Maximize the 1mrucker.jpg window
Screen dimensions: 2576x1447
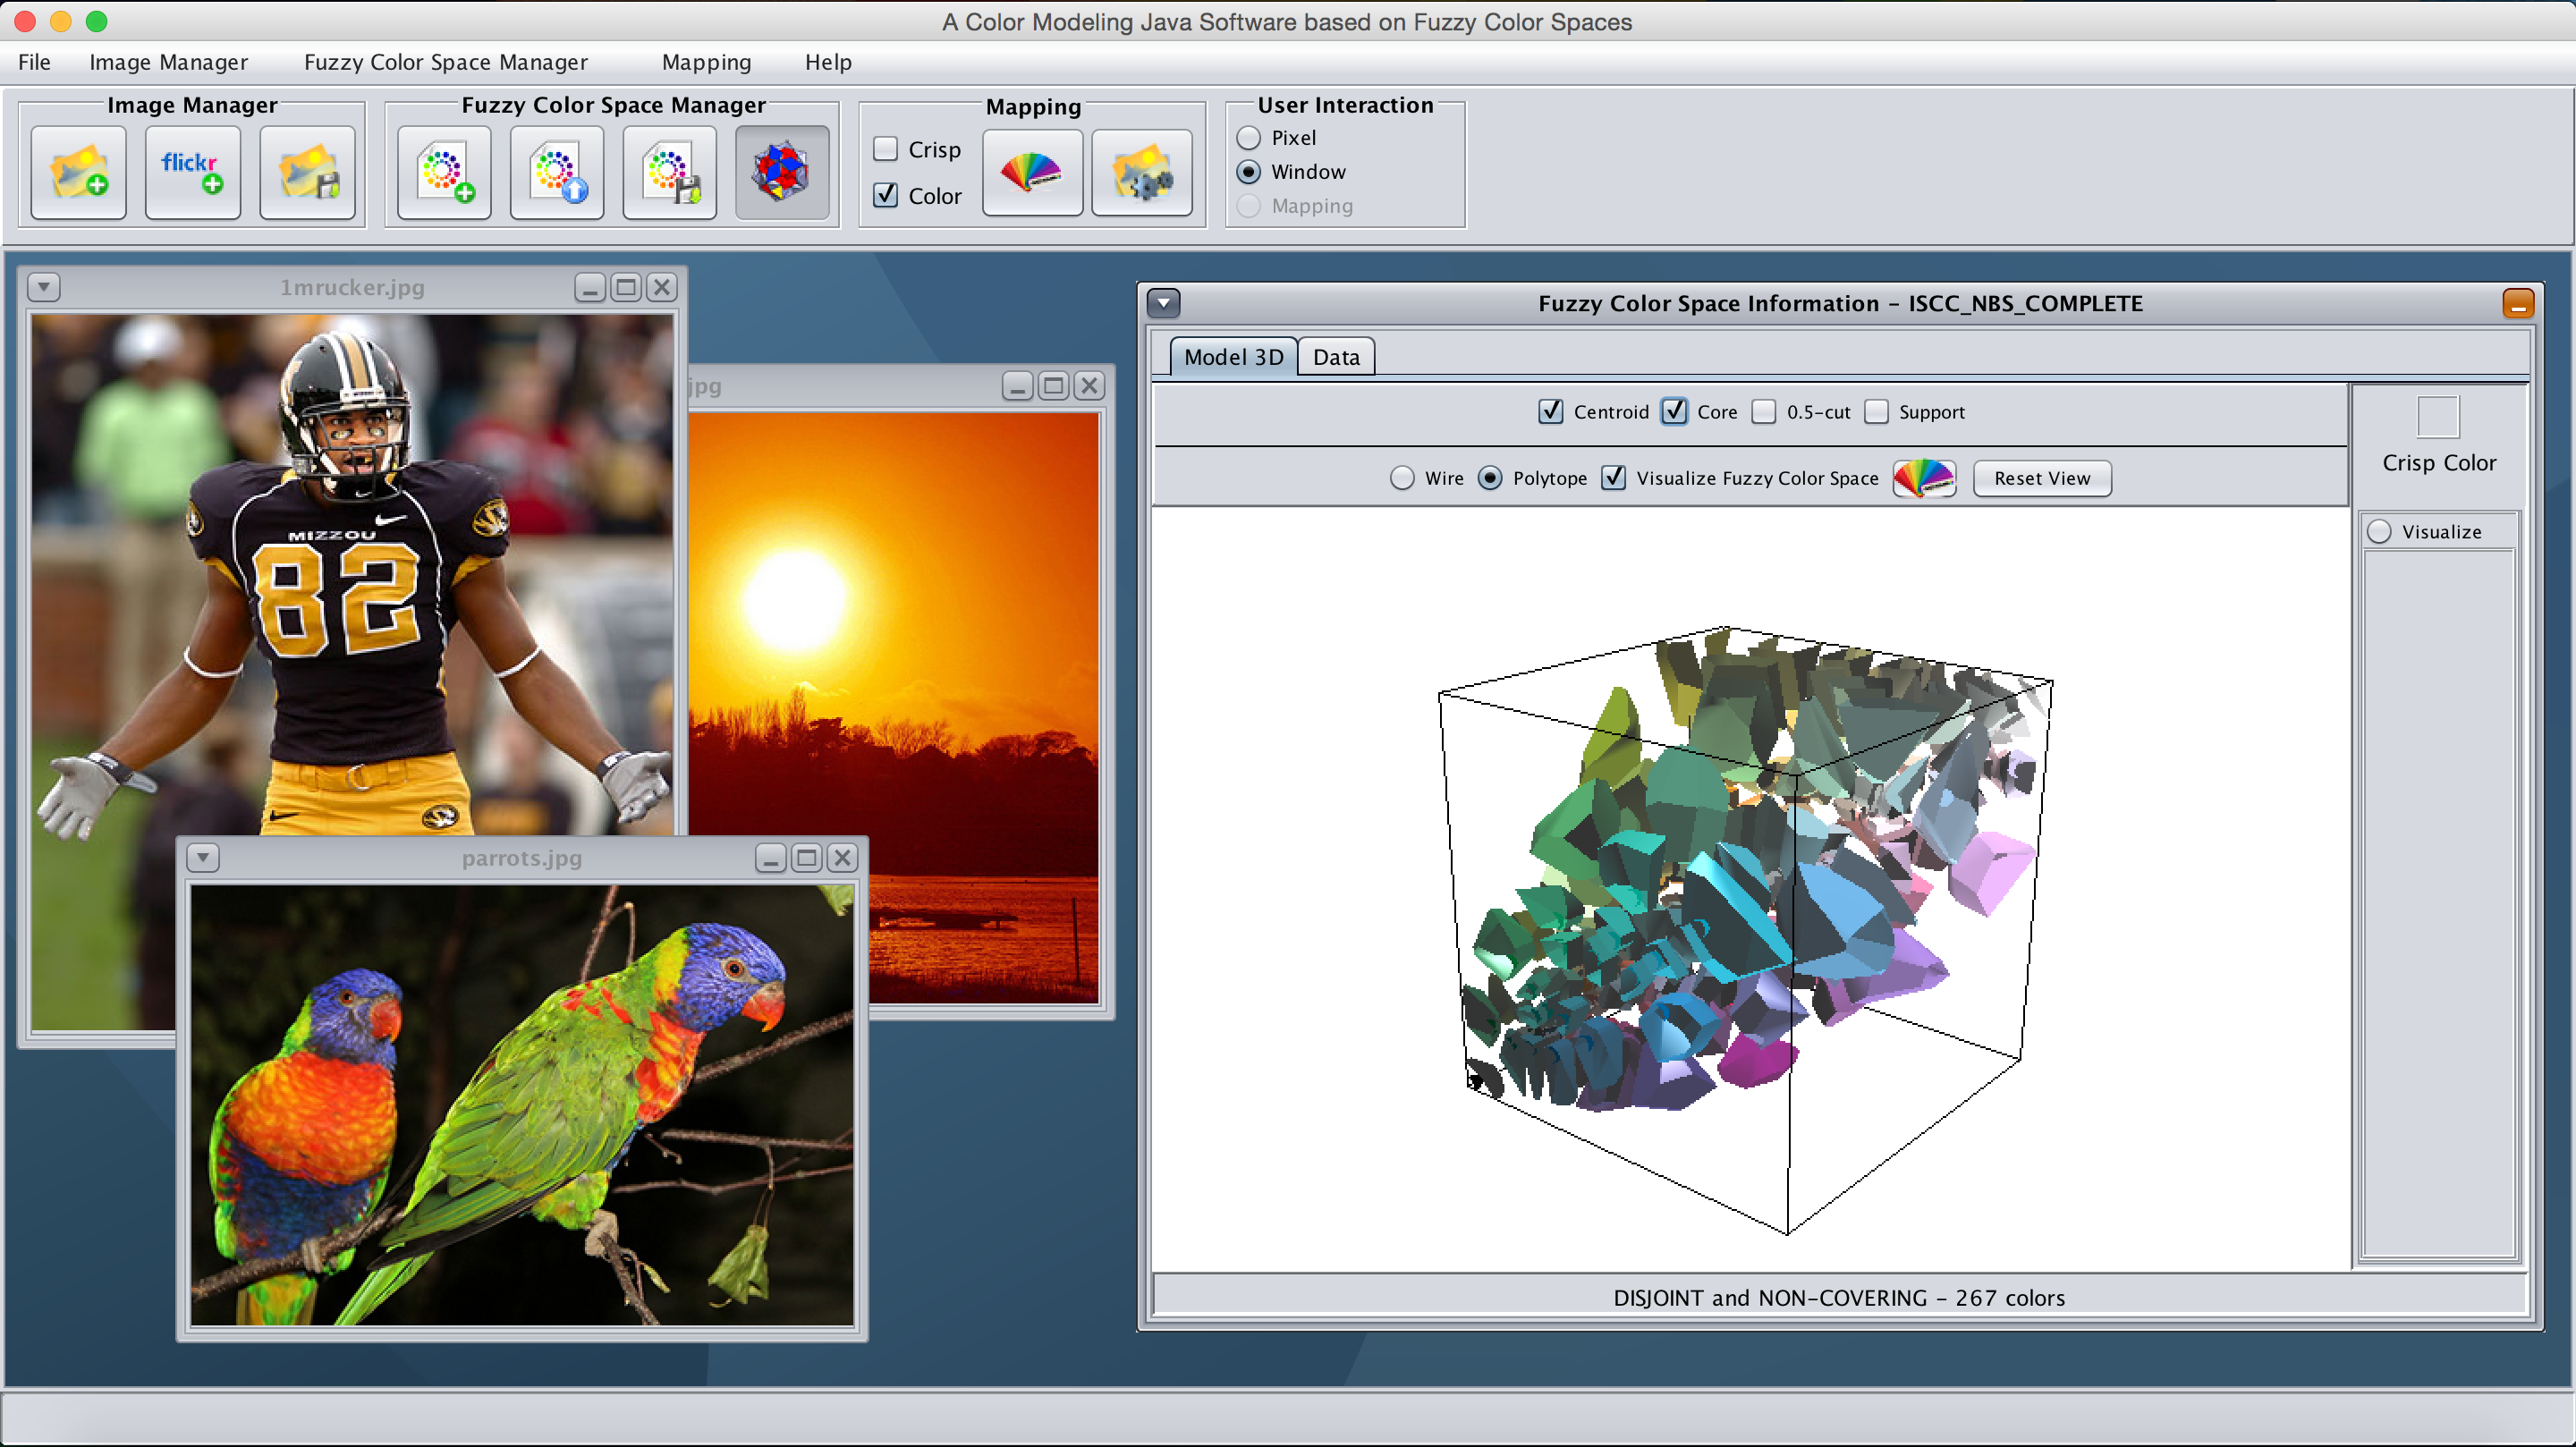coord(626,288)
